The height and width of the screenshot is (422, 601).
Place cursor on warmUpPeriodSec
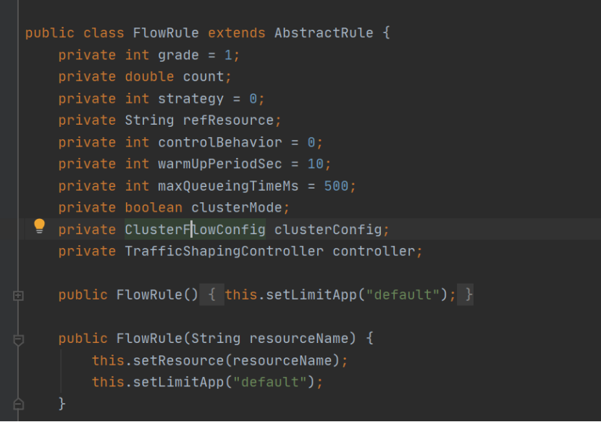click(220, 164)
